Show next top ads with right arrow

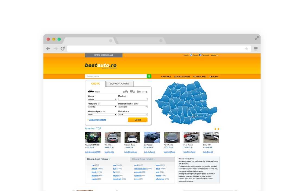(x=218, y=129)
